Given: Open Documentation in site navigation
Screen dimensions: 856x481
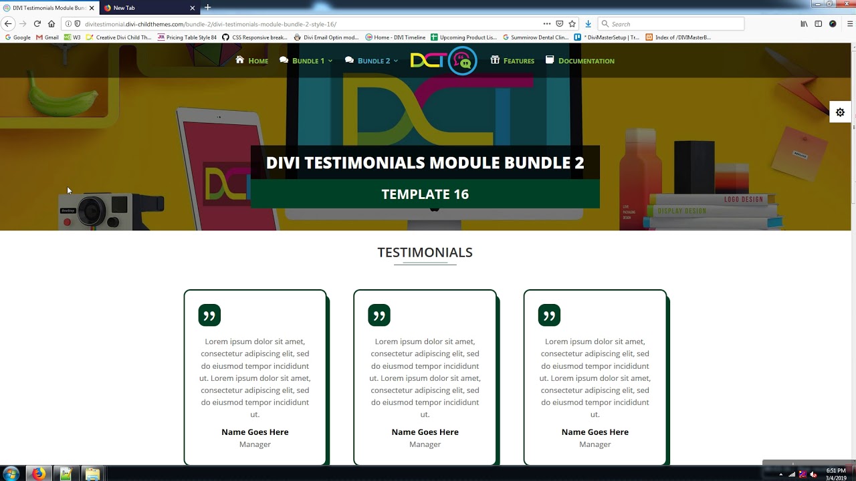Looking at the screenshot, I should 580,61.
